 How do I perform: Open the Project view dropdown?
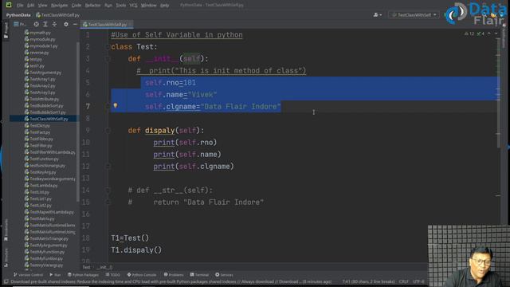[19, 24]
